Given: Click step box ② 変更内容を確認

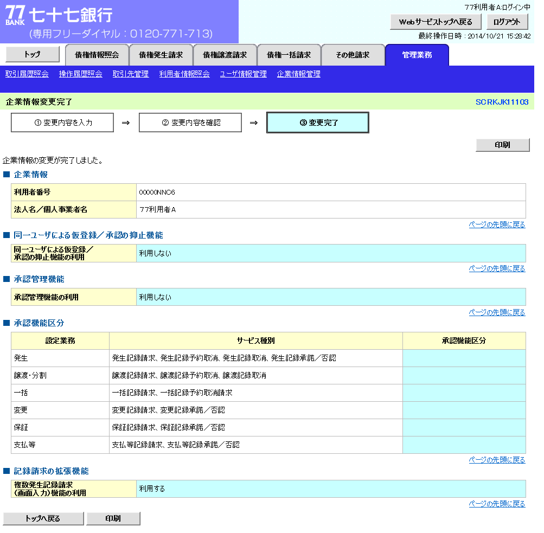Looking at the screenshot, I should [x=190, y=123].
